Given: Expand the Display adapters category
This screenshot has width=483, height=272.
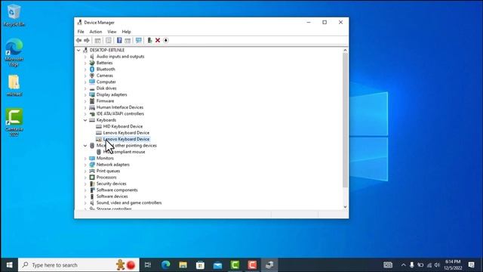Looking at the screenshot, I should click(x=85, y=94).
